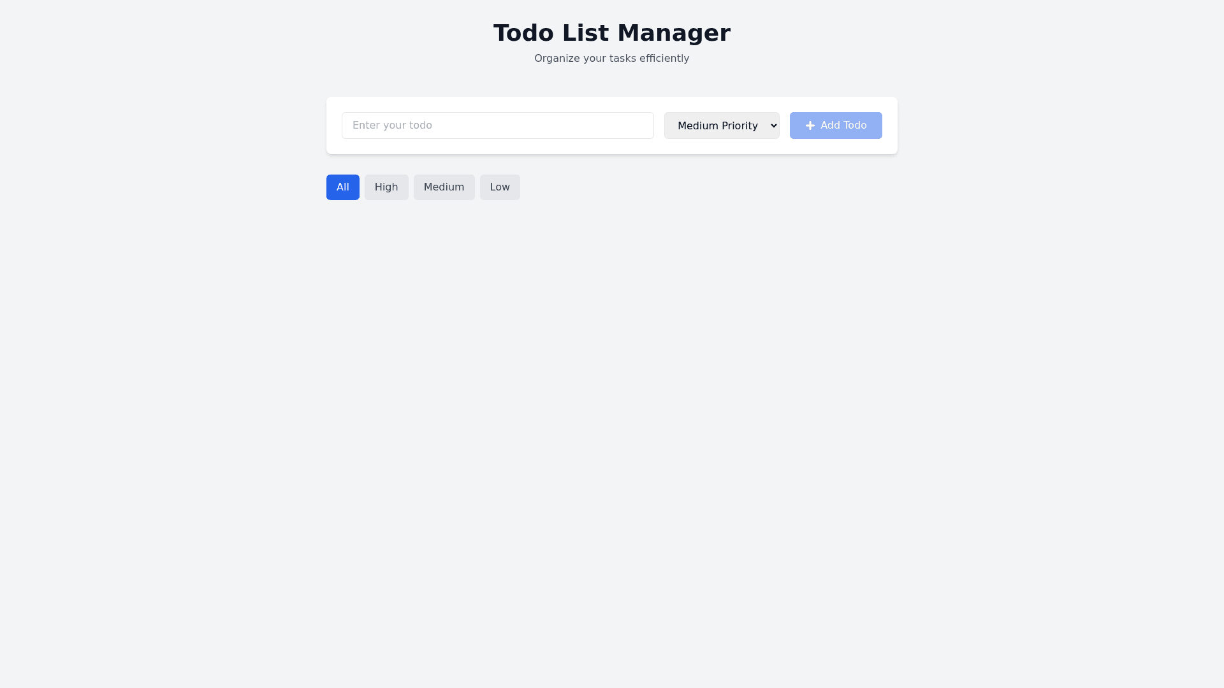
Task: Click the "Organize your tasks efficiently" subtitle
Action: [x=611, y=59]
